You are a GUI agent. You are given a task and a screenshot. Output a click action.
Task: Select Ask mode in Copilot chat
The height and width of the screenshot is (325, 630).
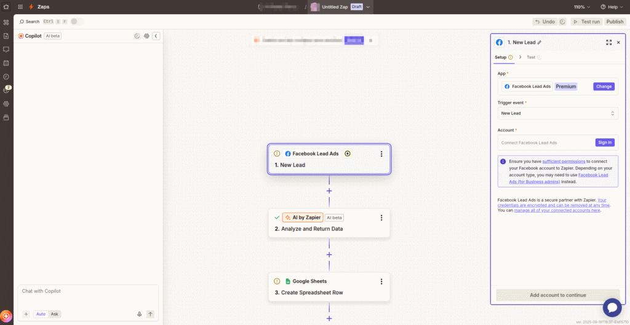(x=54, y=314)
